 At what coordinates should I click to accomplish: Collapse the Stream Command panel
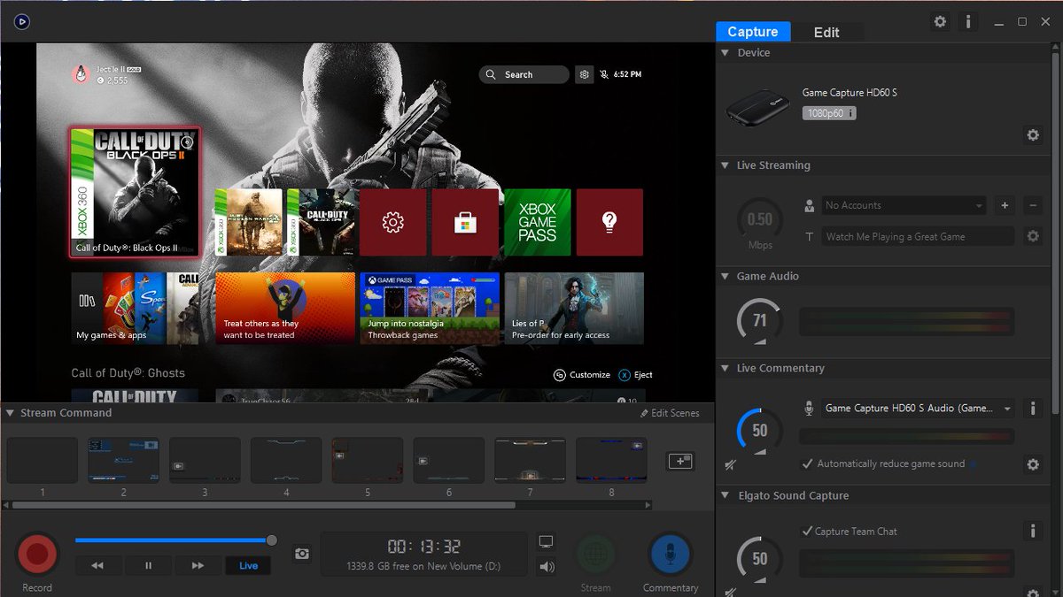pos(9,413)
